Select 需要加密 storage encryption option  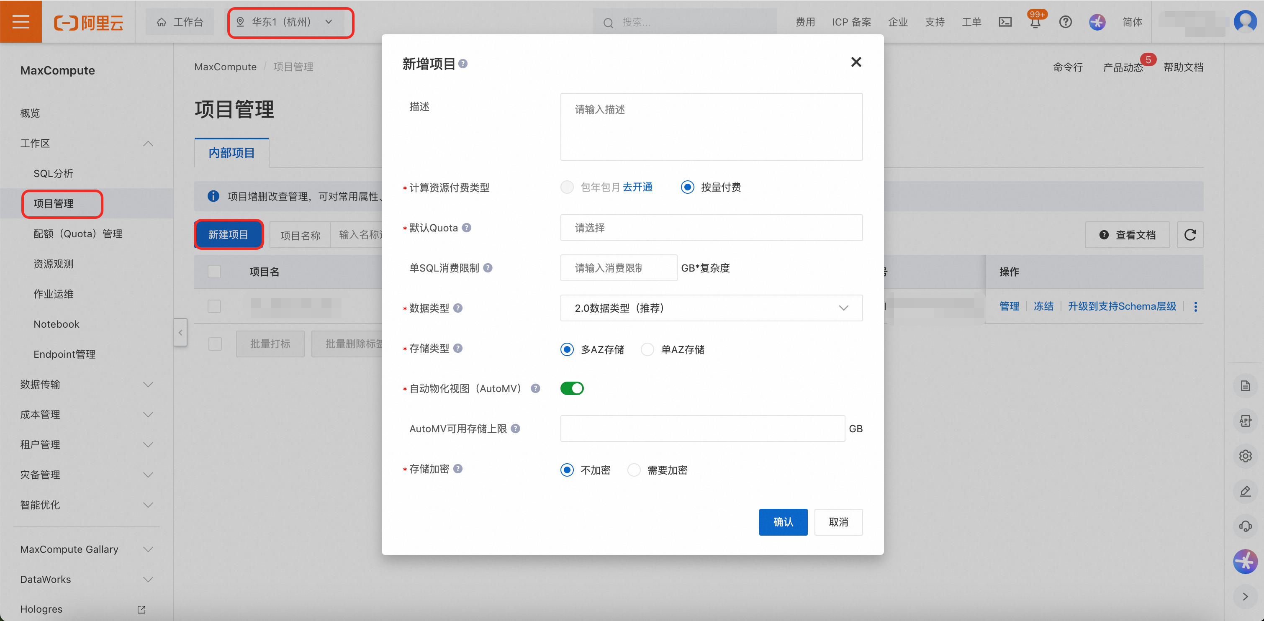pyautogui.click(x=634, y=470)
